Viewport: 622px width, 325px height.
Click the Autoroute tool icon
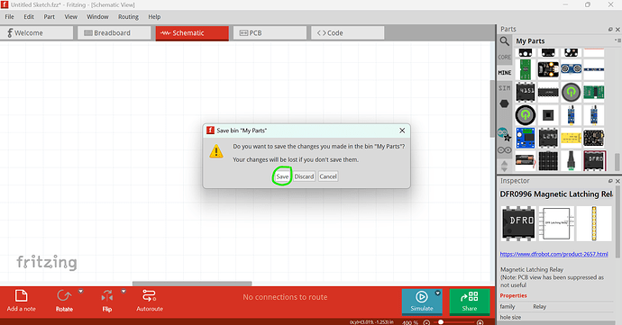[x=149, y=295]
